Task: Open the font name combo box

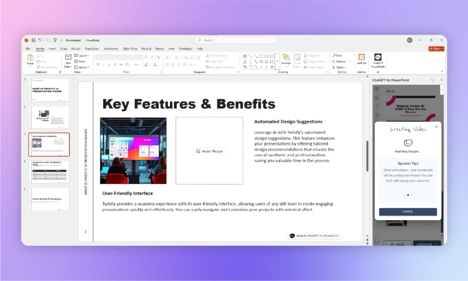Action: 114,57
